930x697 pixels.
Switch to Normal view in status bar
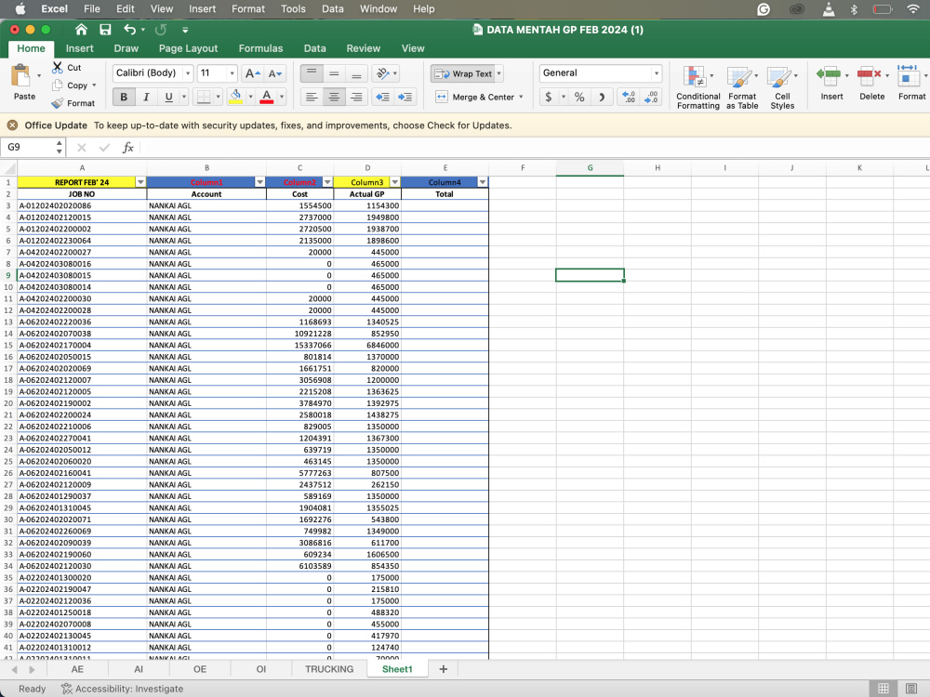pos(883,688)
